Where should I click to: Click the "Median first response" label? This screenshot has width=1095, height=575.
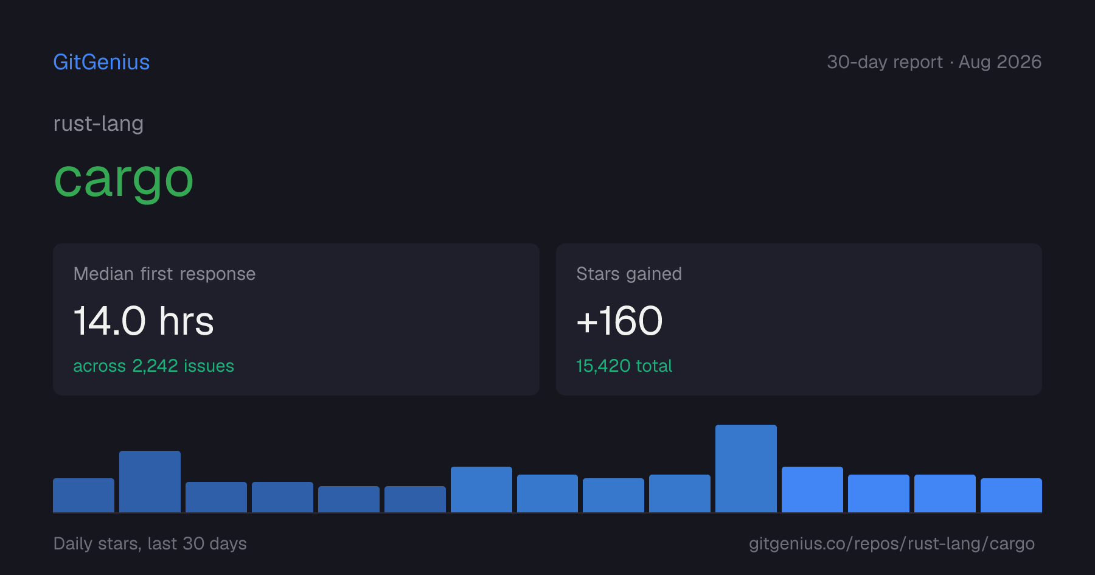164,274
